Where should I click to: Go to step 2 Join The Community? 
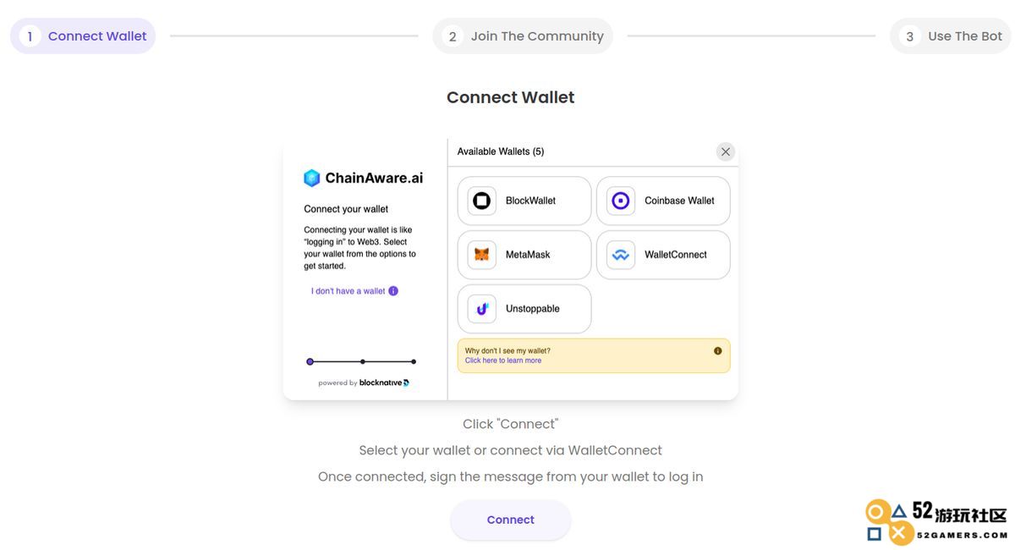[523, 36]
